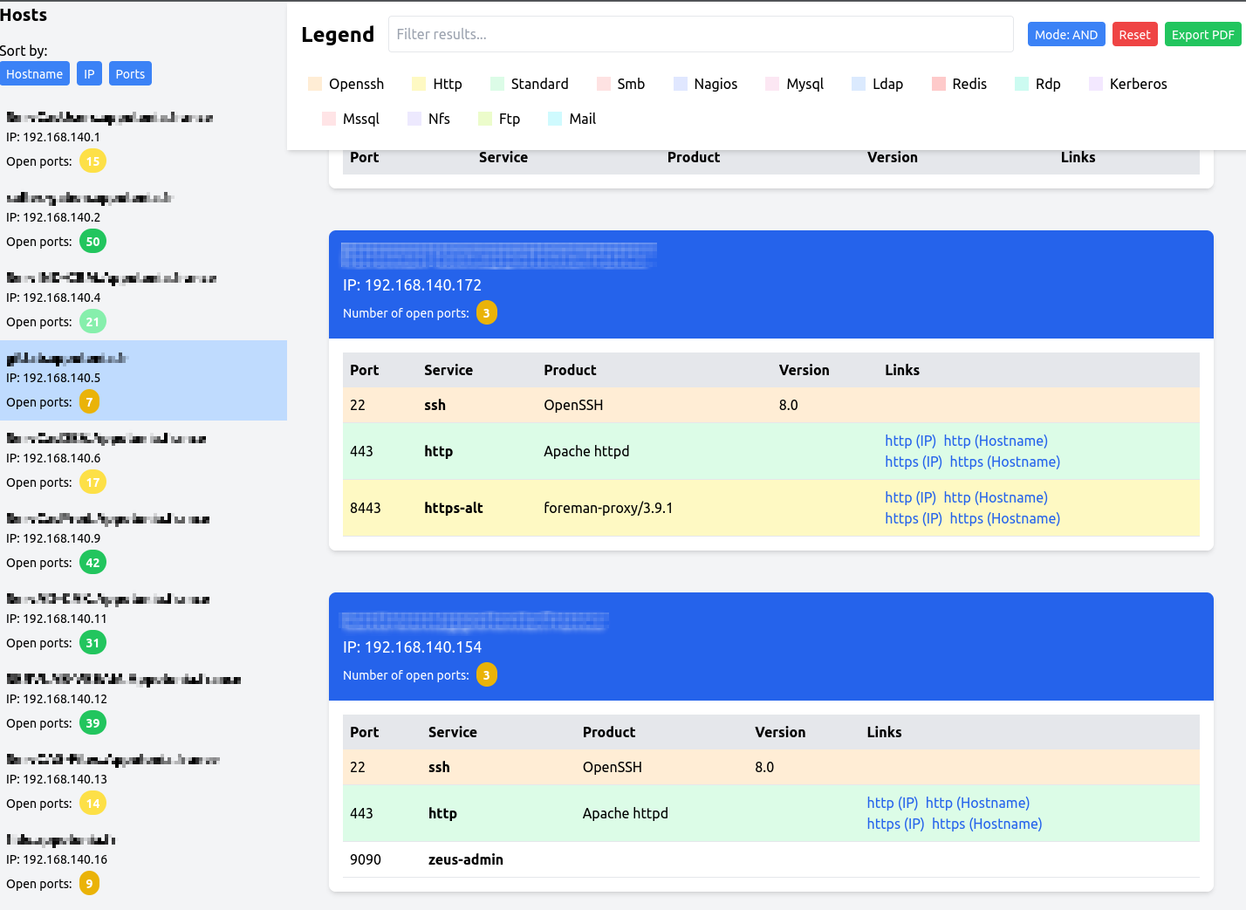This screenshot has height=910, width=1246.
Task: Click the 39 open ports badge
Action: pos(92,723)
